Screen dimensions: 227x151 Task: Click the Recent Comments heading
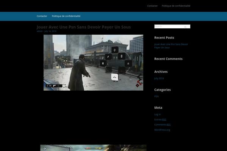pyautogui.click(x=168, y=59)
